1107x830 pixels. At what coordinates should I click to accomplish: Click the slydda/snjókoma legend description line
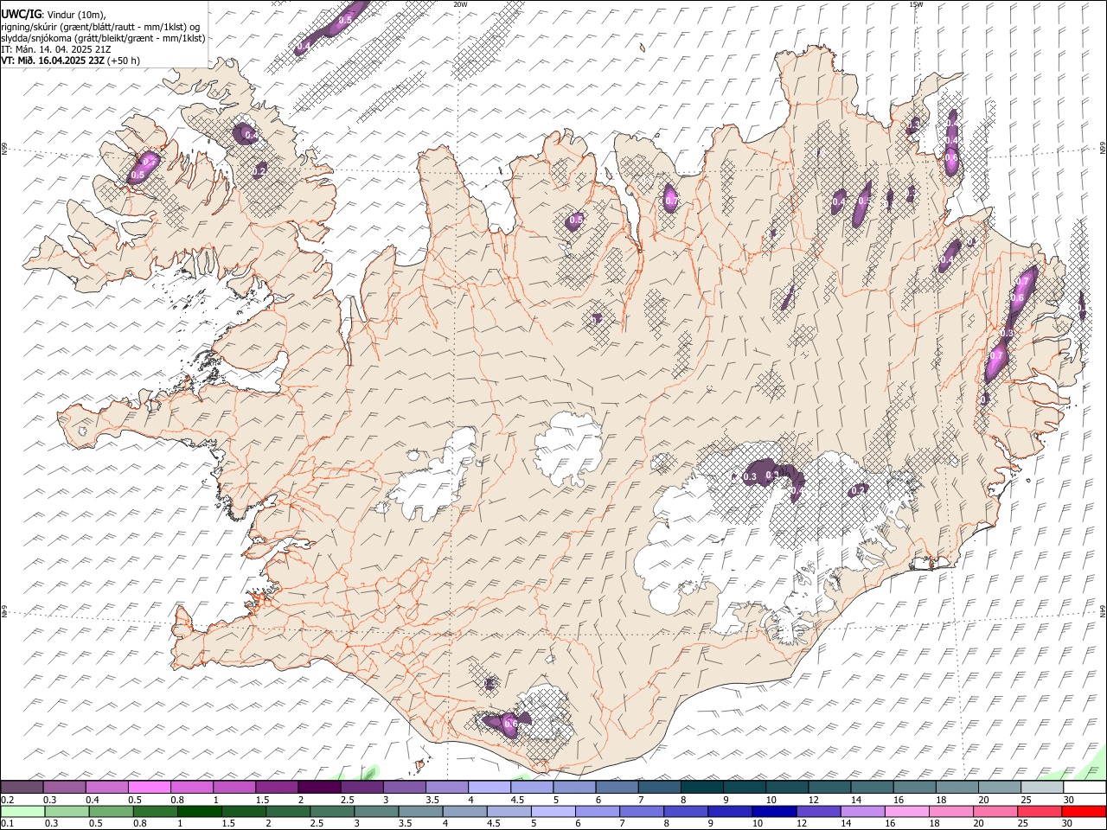pos(103,38)
